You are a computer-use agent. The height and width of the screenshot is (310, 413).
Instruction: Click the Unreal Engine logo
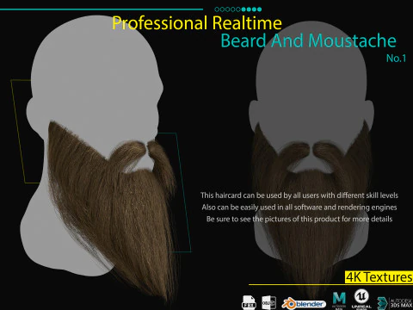(x=361, y=299)
